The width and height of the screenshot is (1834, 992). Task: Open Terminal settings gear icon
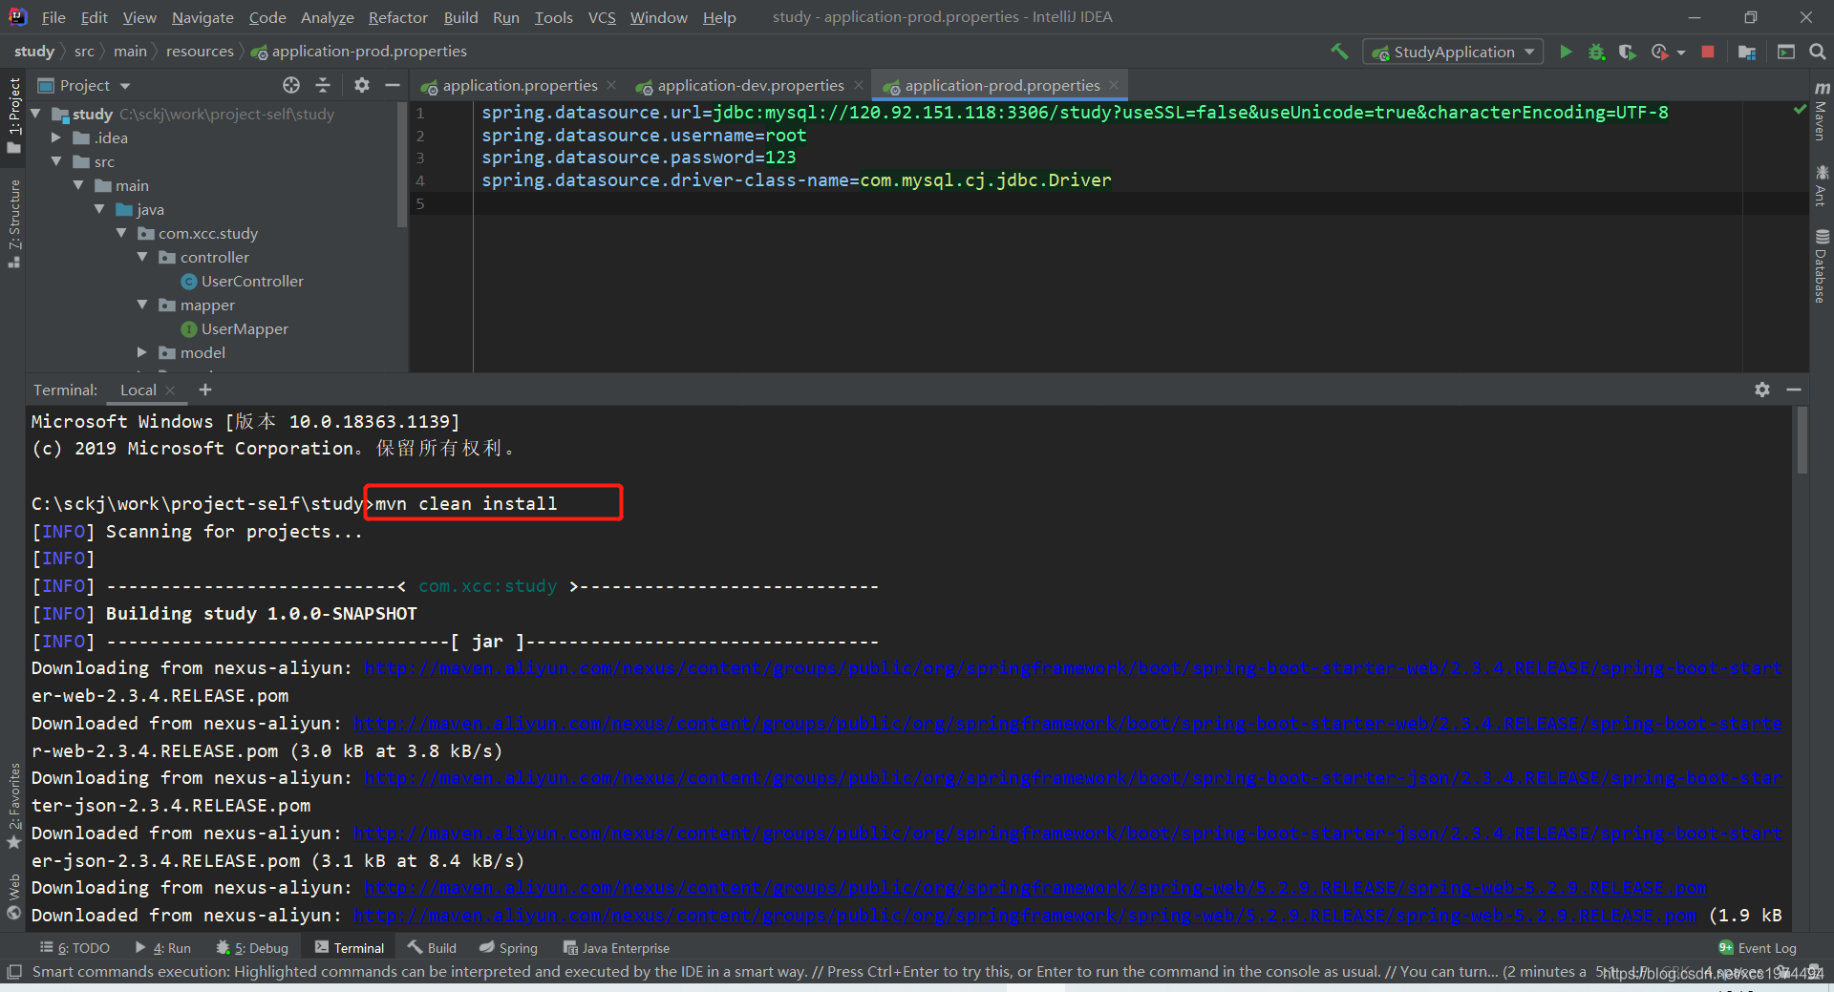click(1762, 390)
